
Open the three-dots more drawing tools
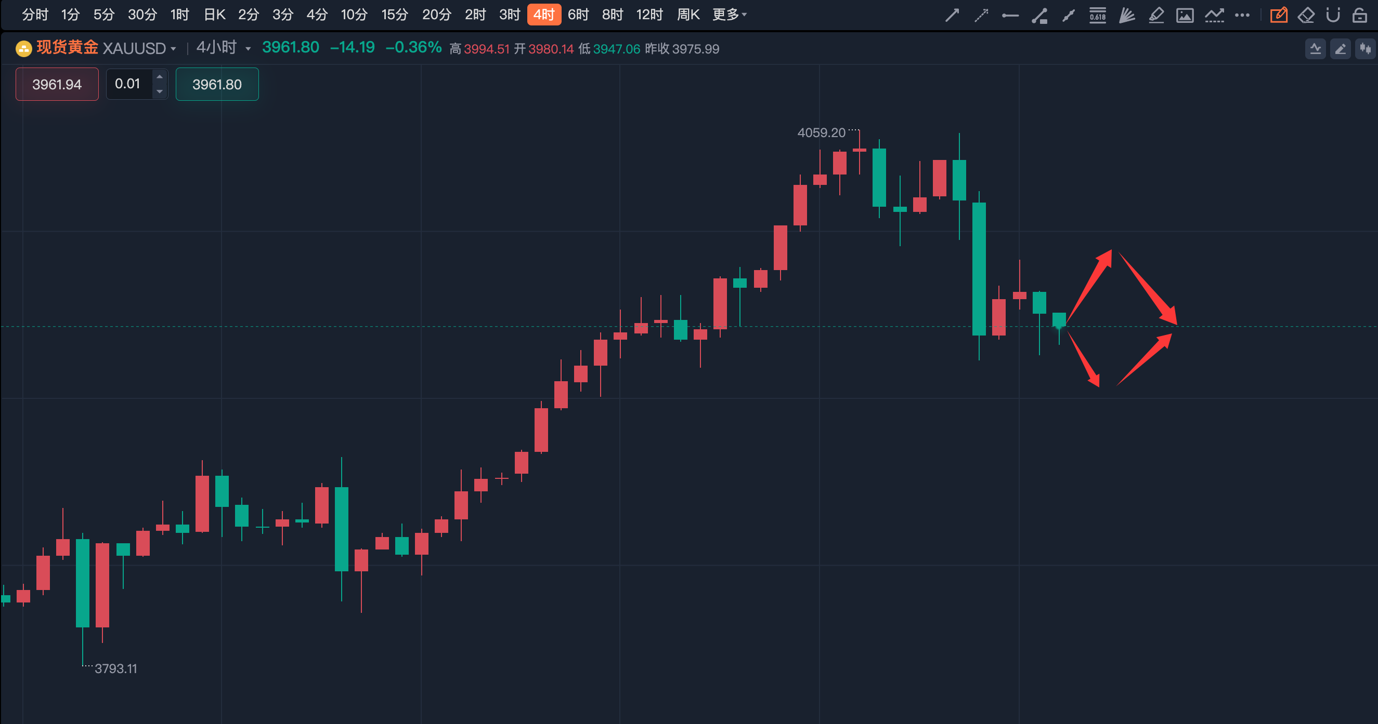pyautogui.click(x=1242, y=15)
